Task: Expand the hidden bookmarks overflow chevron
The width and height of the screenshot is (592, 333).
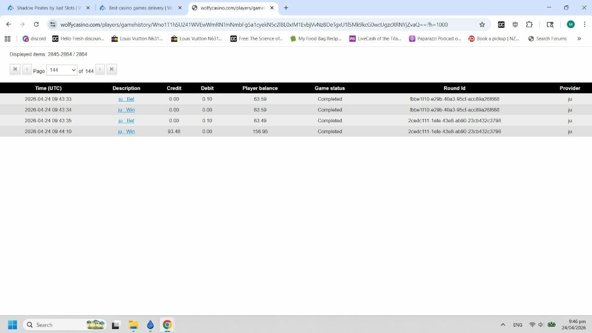Action: pyautogui.click(x=579, y=38)
